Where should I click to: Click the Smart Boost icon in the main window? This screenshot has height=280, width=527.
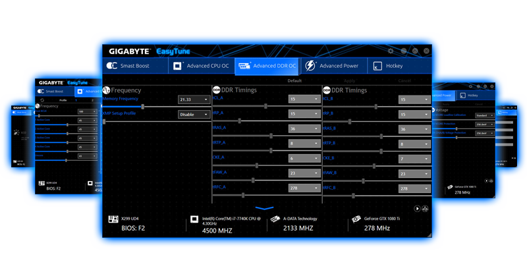click(112, 66)
